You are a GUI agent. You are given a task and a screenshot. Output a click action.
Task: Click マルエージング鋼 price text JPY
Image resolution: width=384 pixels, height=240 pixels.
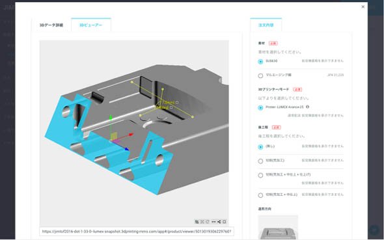point(335,75)
